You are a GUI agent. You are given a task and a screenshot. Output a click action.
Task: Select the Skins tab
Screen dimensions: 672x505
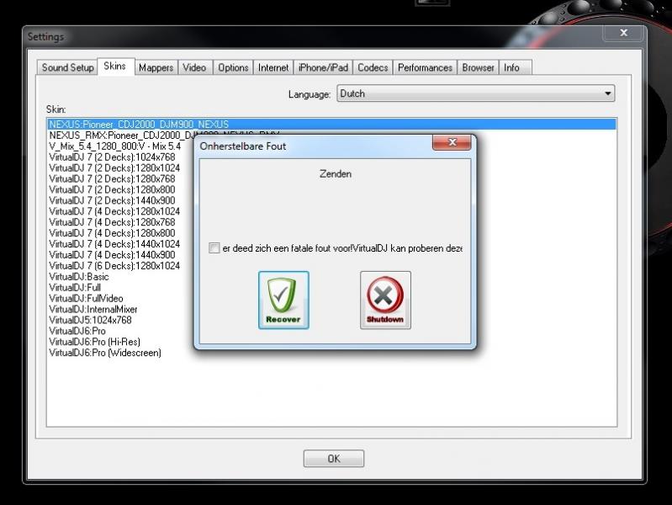coord(115,66)
